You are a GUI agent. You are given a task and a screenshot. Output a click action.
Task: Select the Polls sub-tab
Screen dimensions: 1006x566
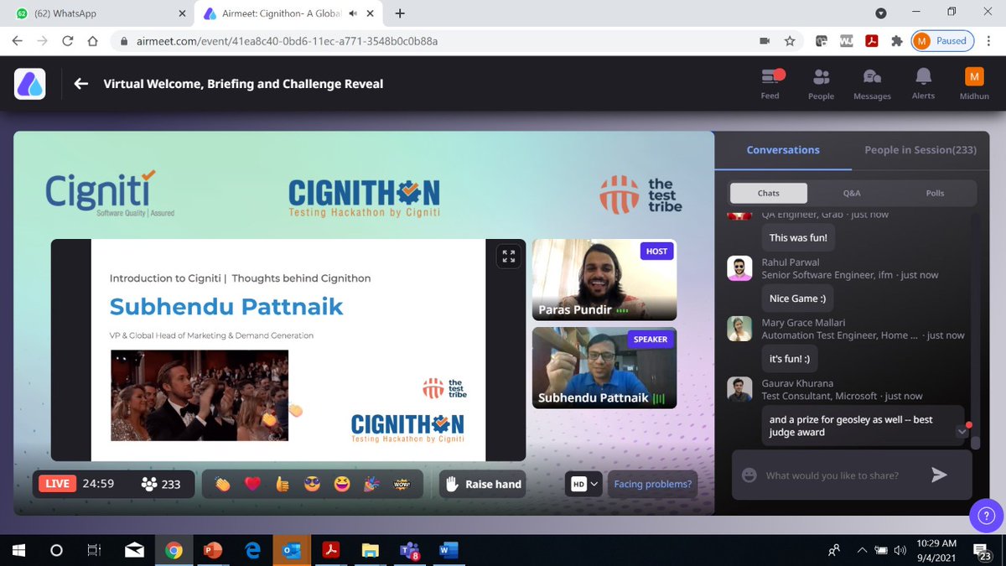[x=935, y=193]
